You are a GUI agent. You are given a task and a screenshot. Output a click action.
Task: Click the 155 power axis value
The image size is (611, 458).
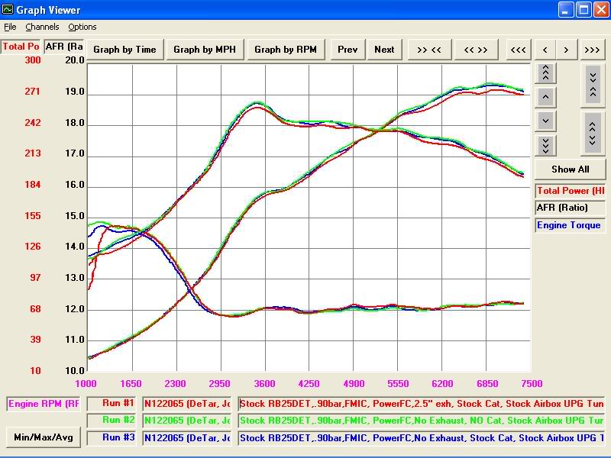(x=33, y=216)
